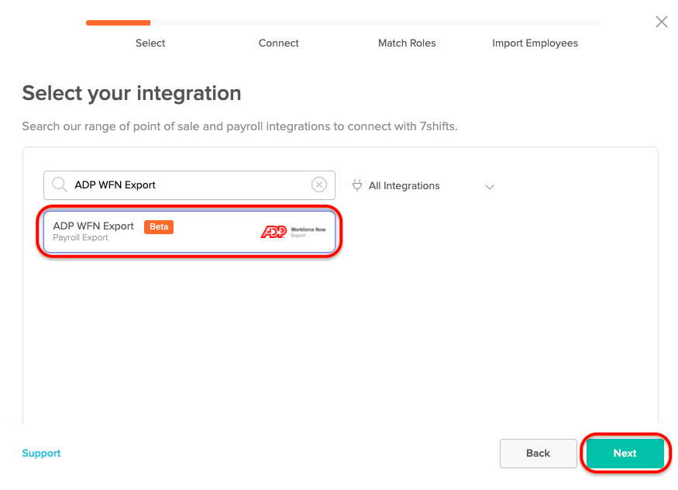Jump to the Match Roles step

coord(407,43)
